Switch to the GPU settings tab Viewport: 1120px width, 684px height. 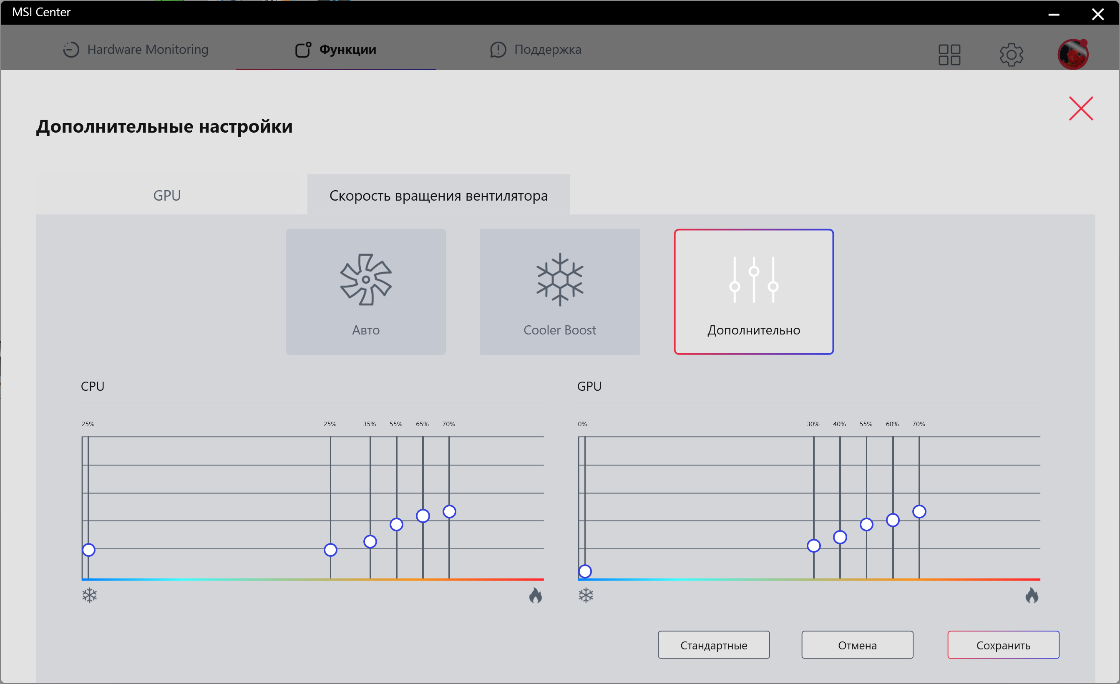click(167, 196)
